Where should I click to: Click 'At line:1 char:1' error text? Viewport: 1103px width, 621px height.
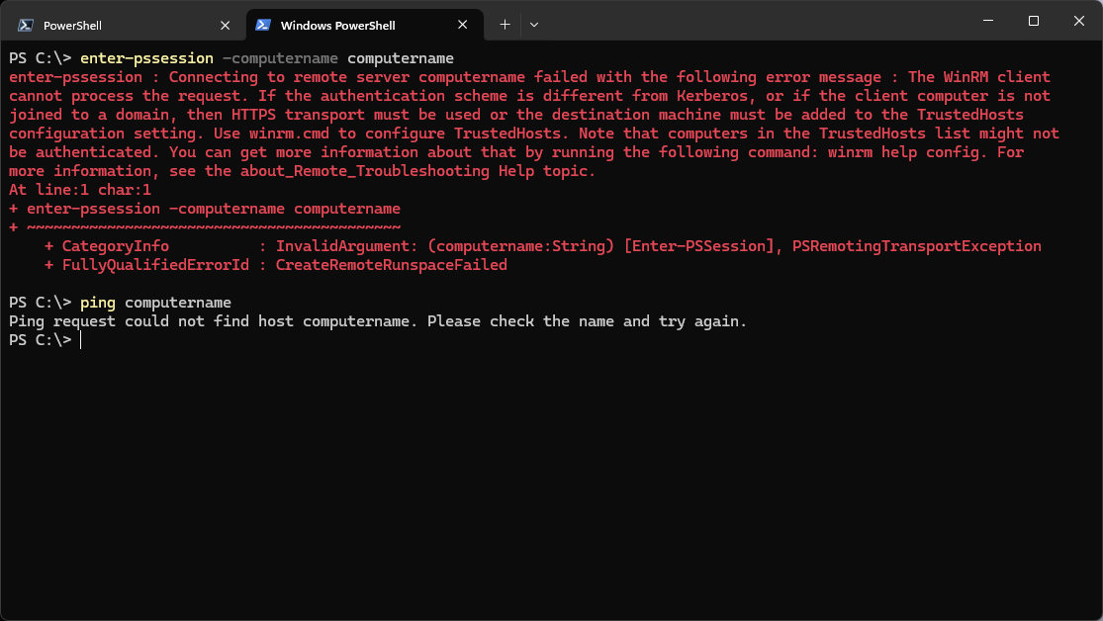coord(79,190)
